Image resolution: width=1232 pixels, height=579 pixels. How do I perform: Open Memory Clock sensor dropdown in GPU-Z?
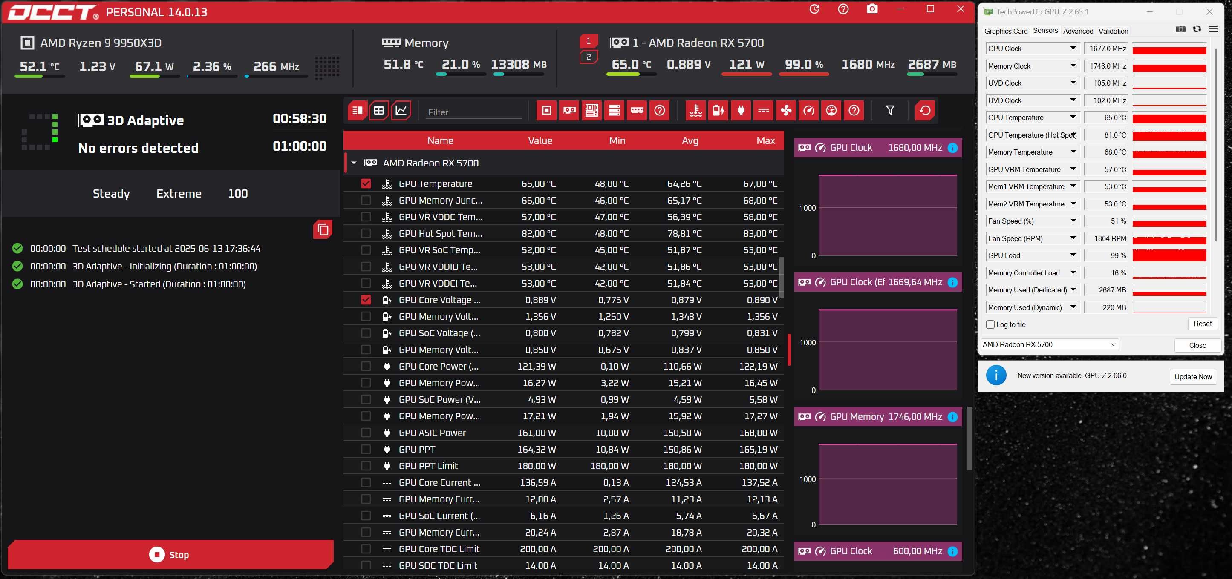click(x=1073, y=66)
